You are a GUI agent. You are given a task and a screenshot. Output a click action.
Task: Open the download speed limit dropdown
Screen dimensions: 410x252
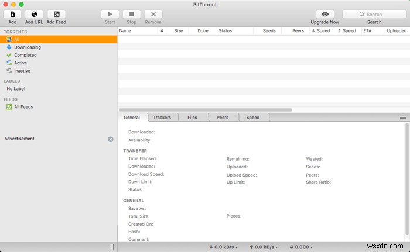click(x=224, y=247)
